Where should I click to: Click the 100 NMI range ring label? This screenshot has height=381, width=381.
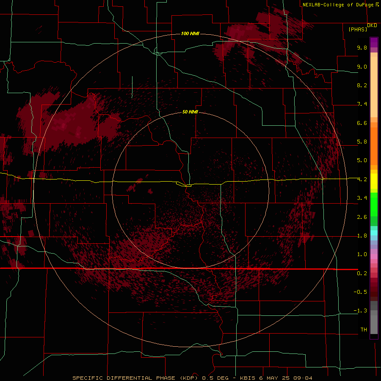[190, 33]
